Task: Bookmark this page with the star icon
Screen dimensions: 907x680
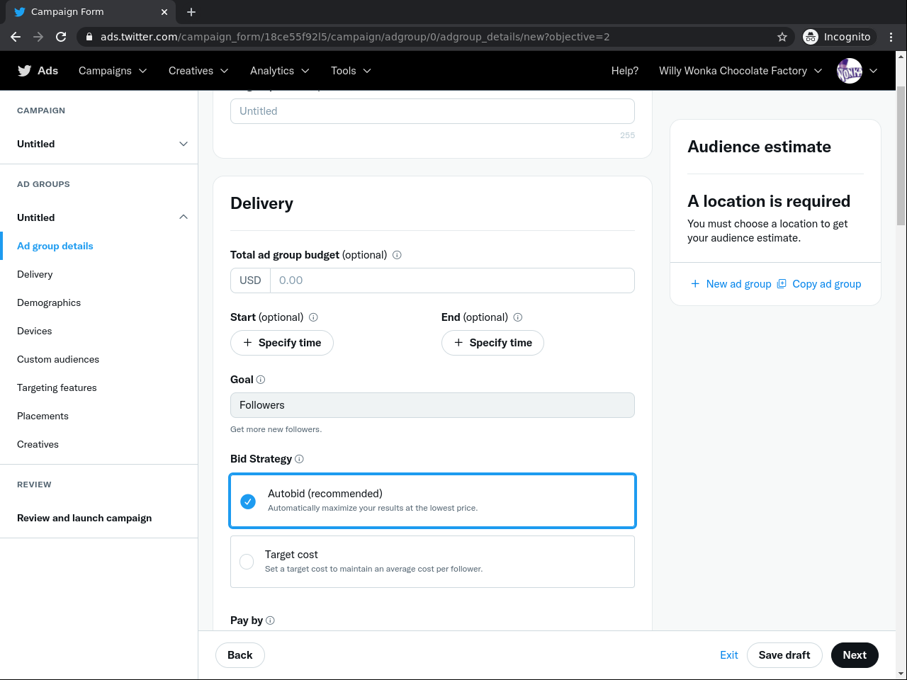Action: click(782, 37)
